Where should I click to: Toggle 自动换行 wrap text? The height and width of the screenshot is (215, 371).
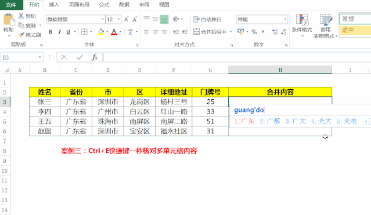[x=207, y=19]
